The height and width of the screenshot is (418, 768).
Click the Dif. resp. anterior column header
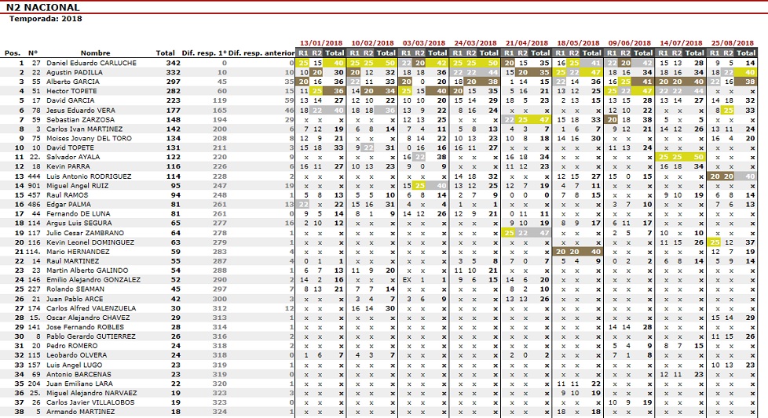click(269, 53)
